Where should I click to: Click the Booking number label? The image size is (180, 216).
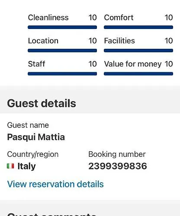pyautogui.click(x=117, y=154)
